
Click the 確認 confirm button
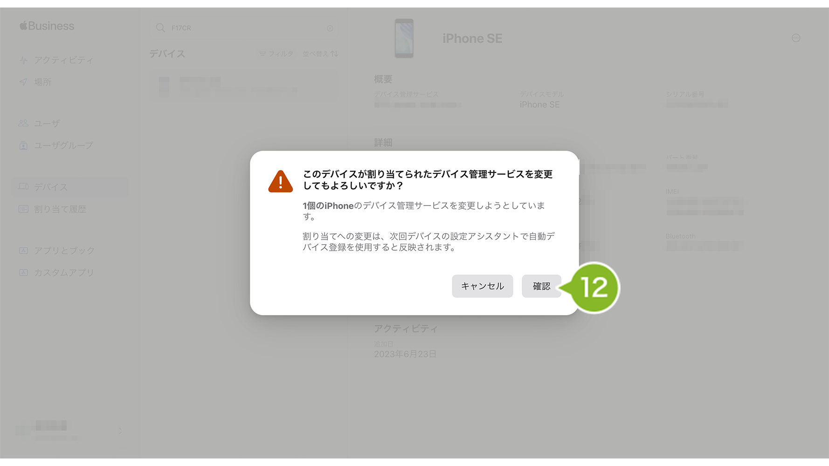tap(541, 286)
